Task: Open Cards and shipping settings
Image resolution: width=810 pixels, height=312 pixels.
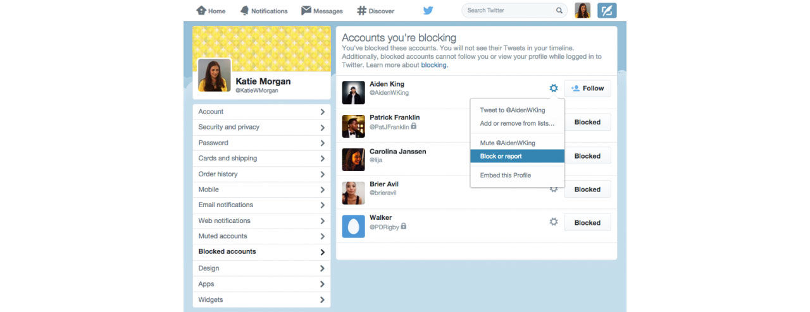Action: [x=261, y=159]
